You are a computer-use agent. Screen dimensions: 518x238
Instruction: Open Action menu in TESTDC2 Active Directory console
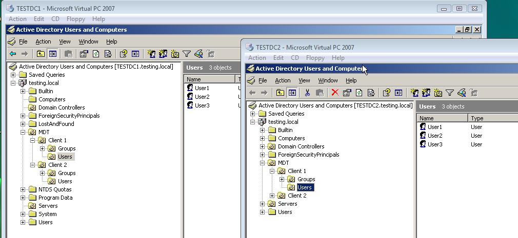(283, 80)
